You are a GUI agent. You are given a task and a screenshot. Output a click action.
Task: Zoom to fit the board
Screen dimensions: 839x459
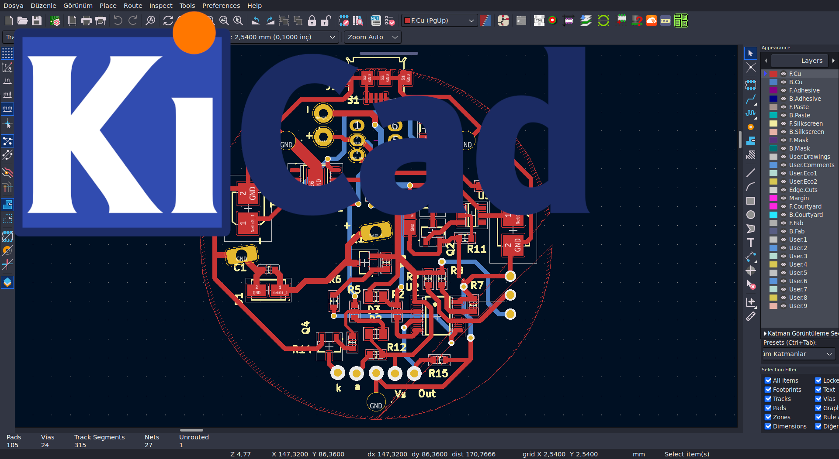pos(224,21)
